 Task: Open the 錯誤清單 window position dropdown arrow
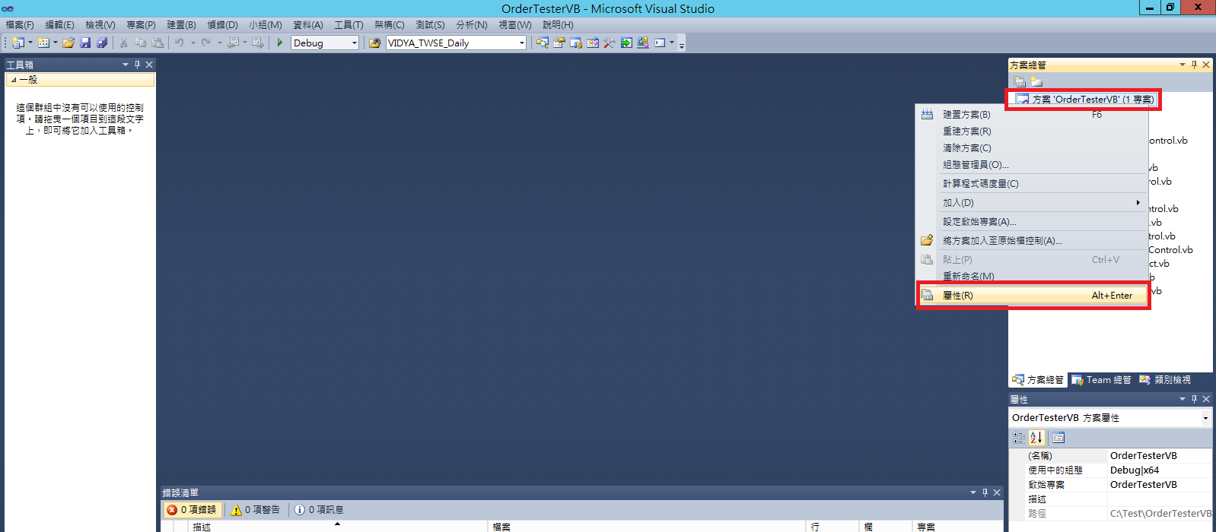point(973,492)
